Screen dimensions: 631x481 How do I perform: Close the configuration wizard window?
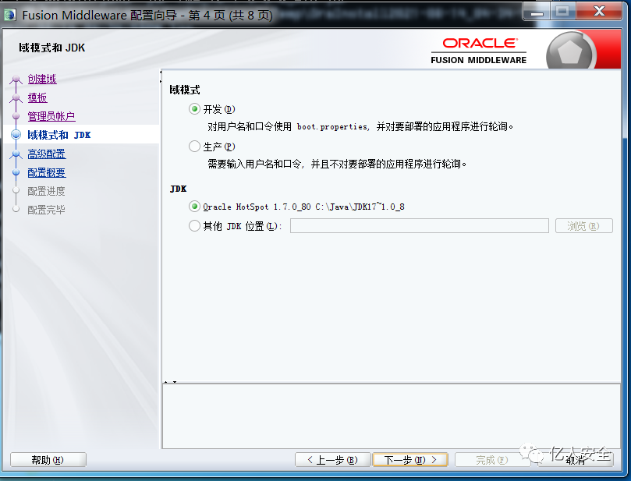click(x=599, y=11)
